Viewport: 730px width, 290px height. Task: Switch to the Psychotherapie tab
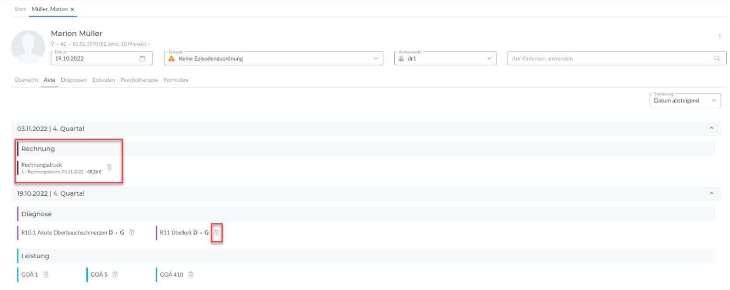pos(139,80)
